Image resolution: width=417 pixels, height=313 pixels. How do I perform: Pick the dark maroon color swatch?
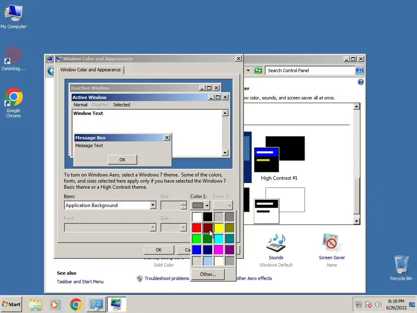[208, 228]
